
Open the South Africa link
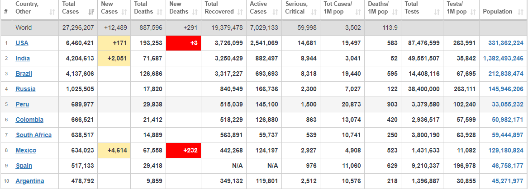[x=33, y=135]
